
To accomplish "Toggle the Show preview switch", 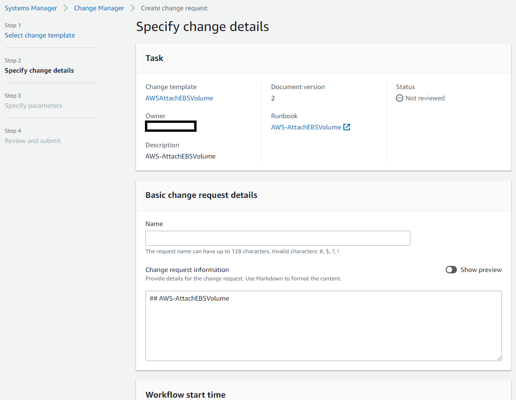I will click(451, 270).
